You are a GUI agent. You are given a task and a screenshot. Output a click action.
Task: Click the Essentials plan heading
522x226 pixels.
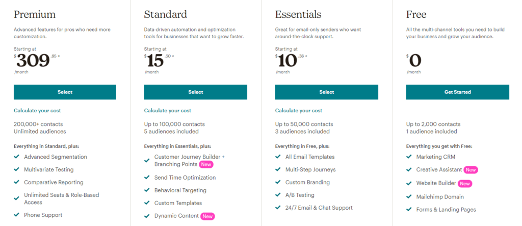pos(298,14)
